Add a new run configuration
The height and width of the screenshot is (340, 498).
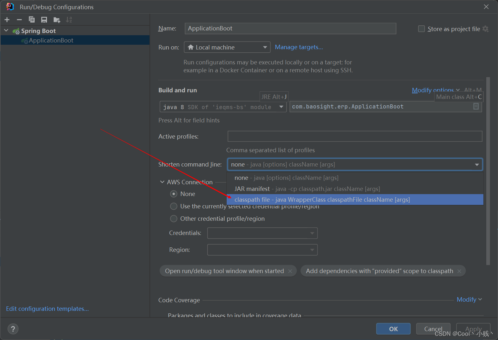7,20
